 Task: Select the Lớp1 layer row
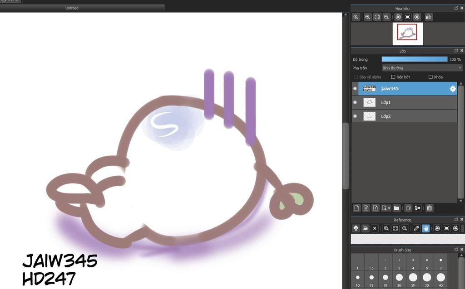click(x=405, y=102)
